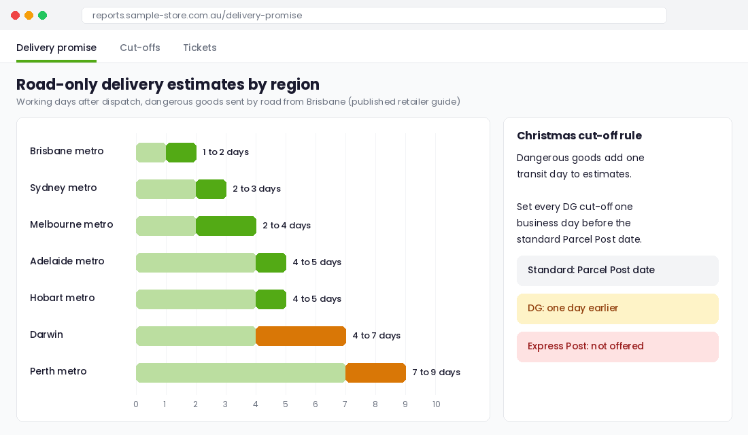This screenshot has height=435, width=748.
Task: Click the orange Darwin bar segment
Action: click(x=301, y=336)
